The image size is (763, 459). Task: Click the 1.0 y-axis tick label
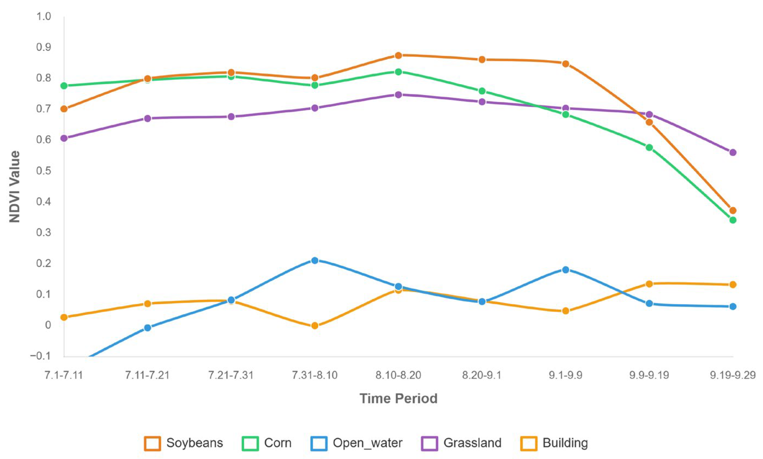point(44,17)
